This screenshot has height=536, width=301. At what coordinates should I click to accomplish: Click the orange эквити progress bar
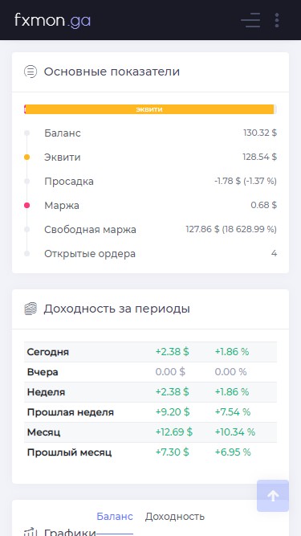pos(149,109)
